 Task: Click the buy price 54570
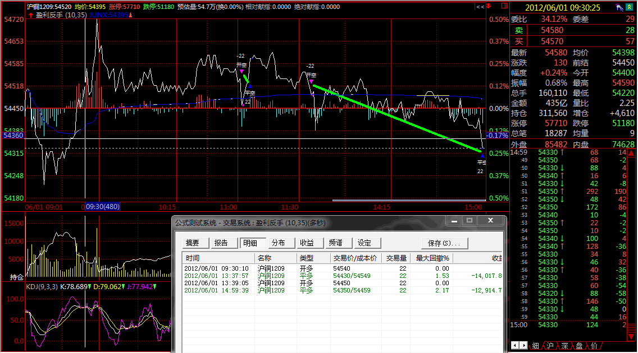coord(552,41)
